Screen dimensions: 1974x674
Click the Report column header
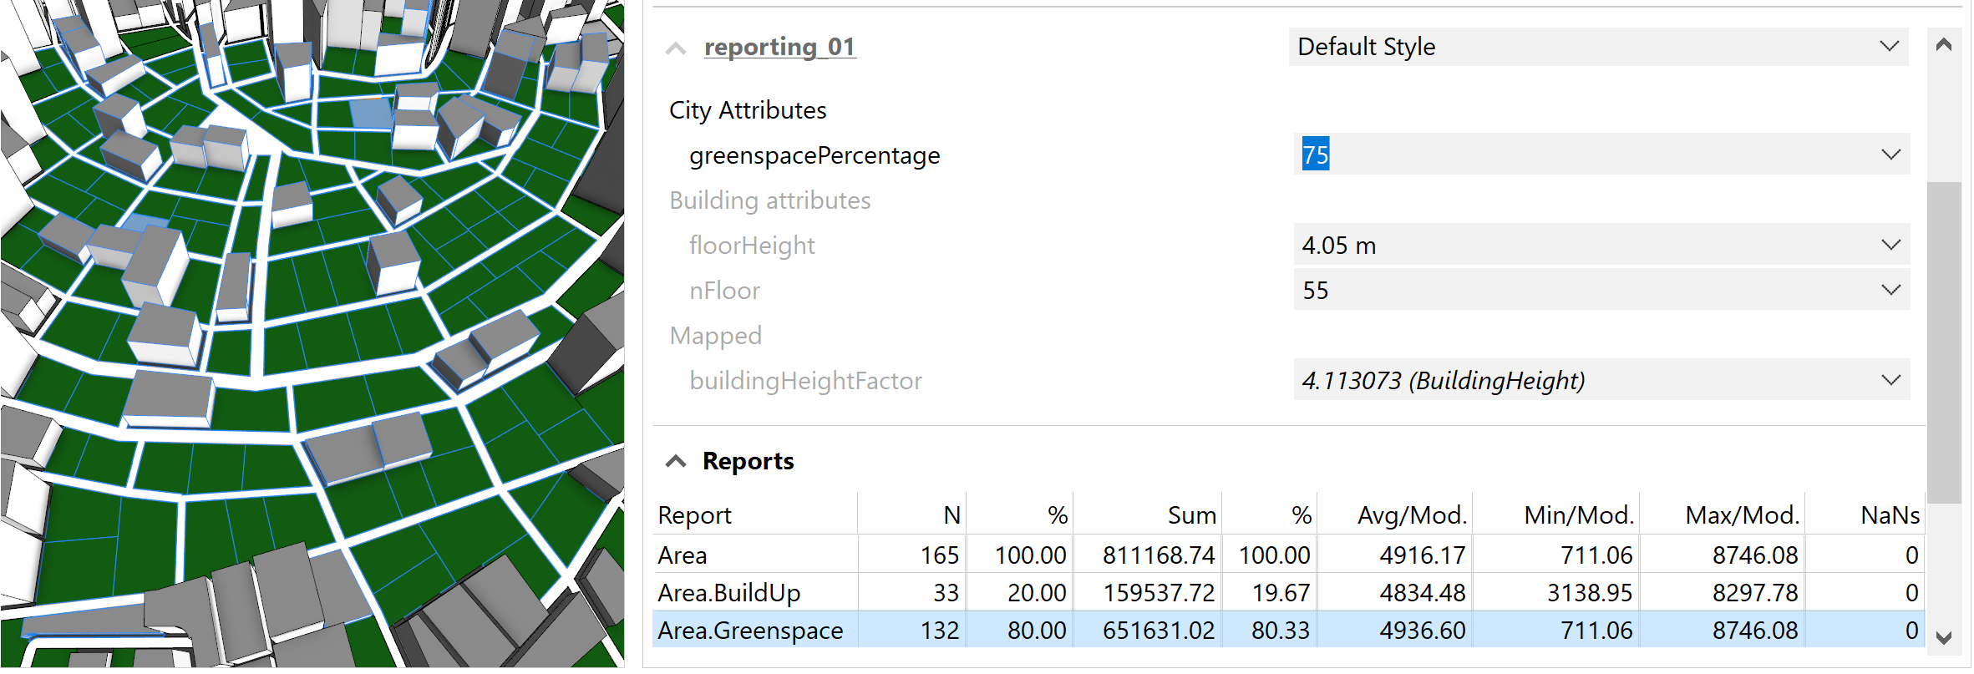pyautogui.click(x=695, y=515)
